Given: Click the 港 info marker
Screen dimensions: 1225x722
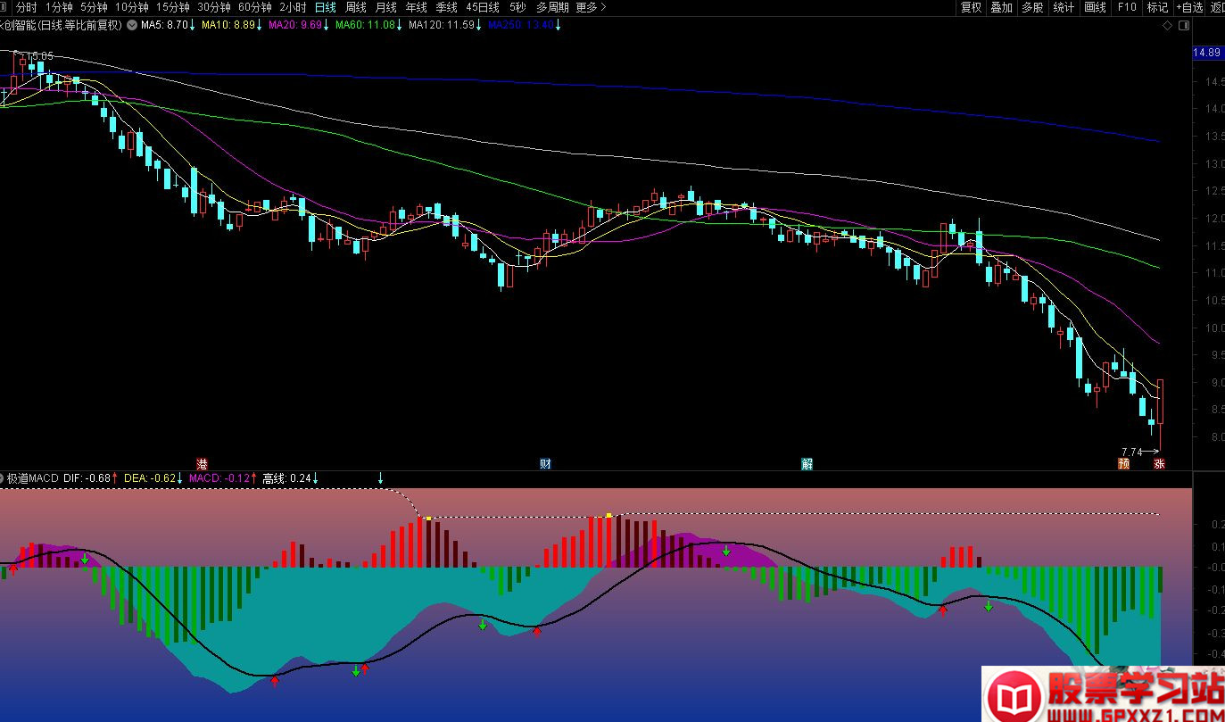Looking at the screenshot, I should click(x=203, y=463).
